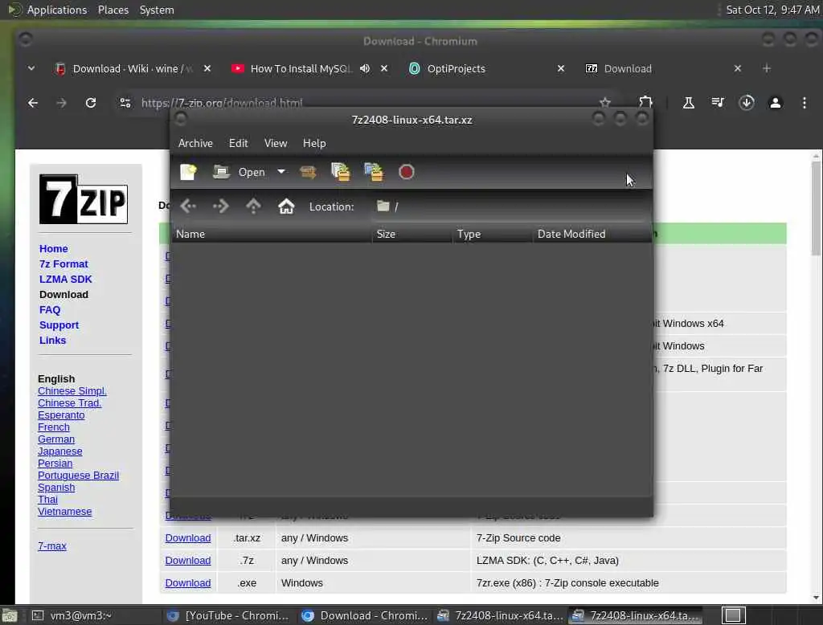Switch to YouTube Chromium window in taskbar
This screenshot has height=625, width=823.
tap(227, 615)
